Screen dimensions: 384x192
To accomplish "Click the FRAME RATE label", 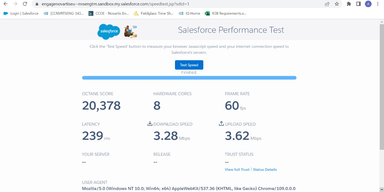I will [237, 94].
